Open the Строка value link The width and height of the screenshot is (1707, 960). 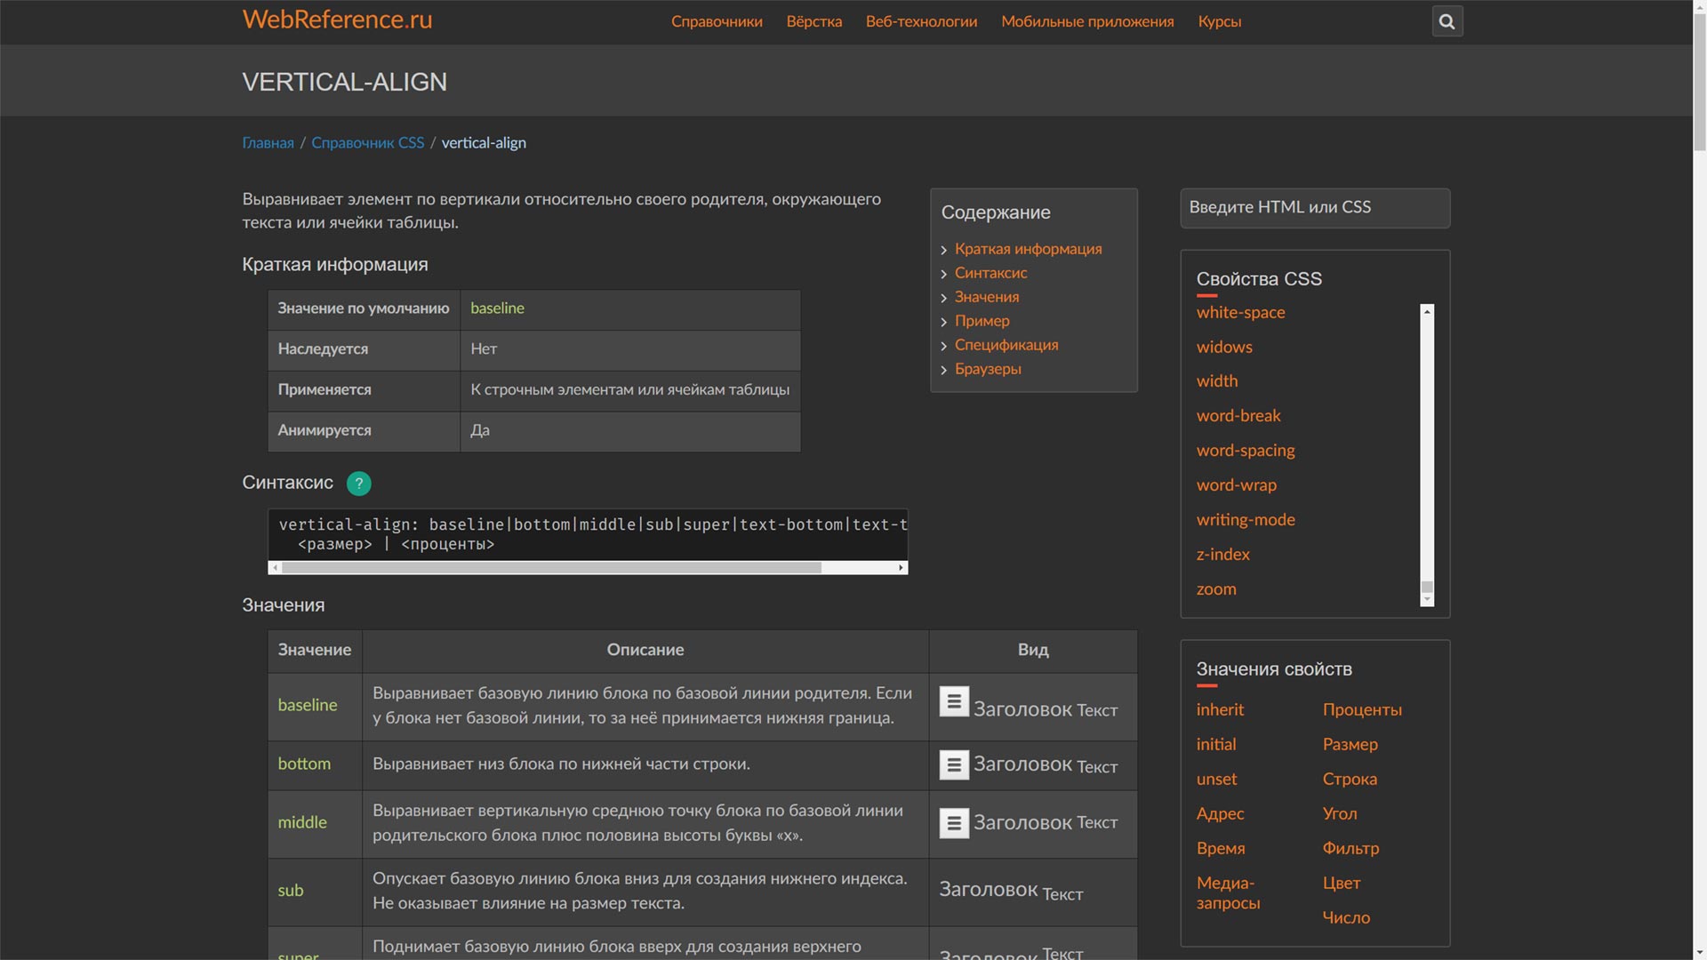coord(1350,780)
